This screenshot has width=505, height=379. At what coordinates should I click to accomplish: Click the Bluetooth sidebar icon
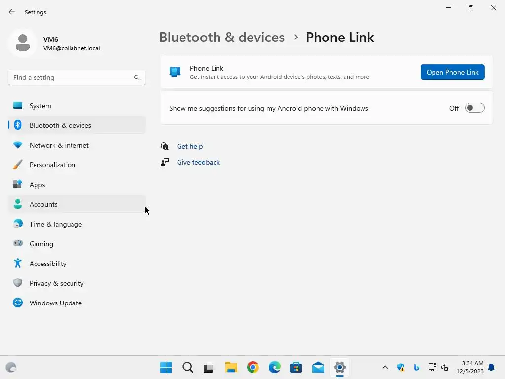point(18,125)
